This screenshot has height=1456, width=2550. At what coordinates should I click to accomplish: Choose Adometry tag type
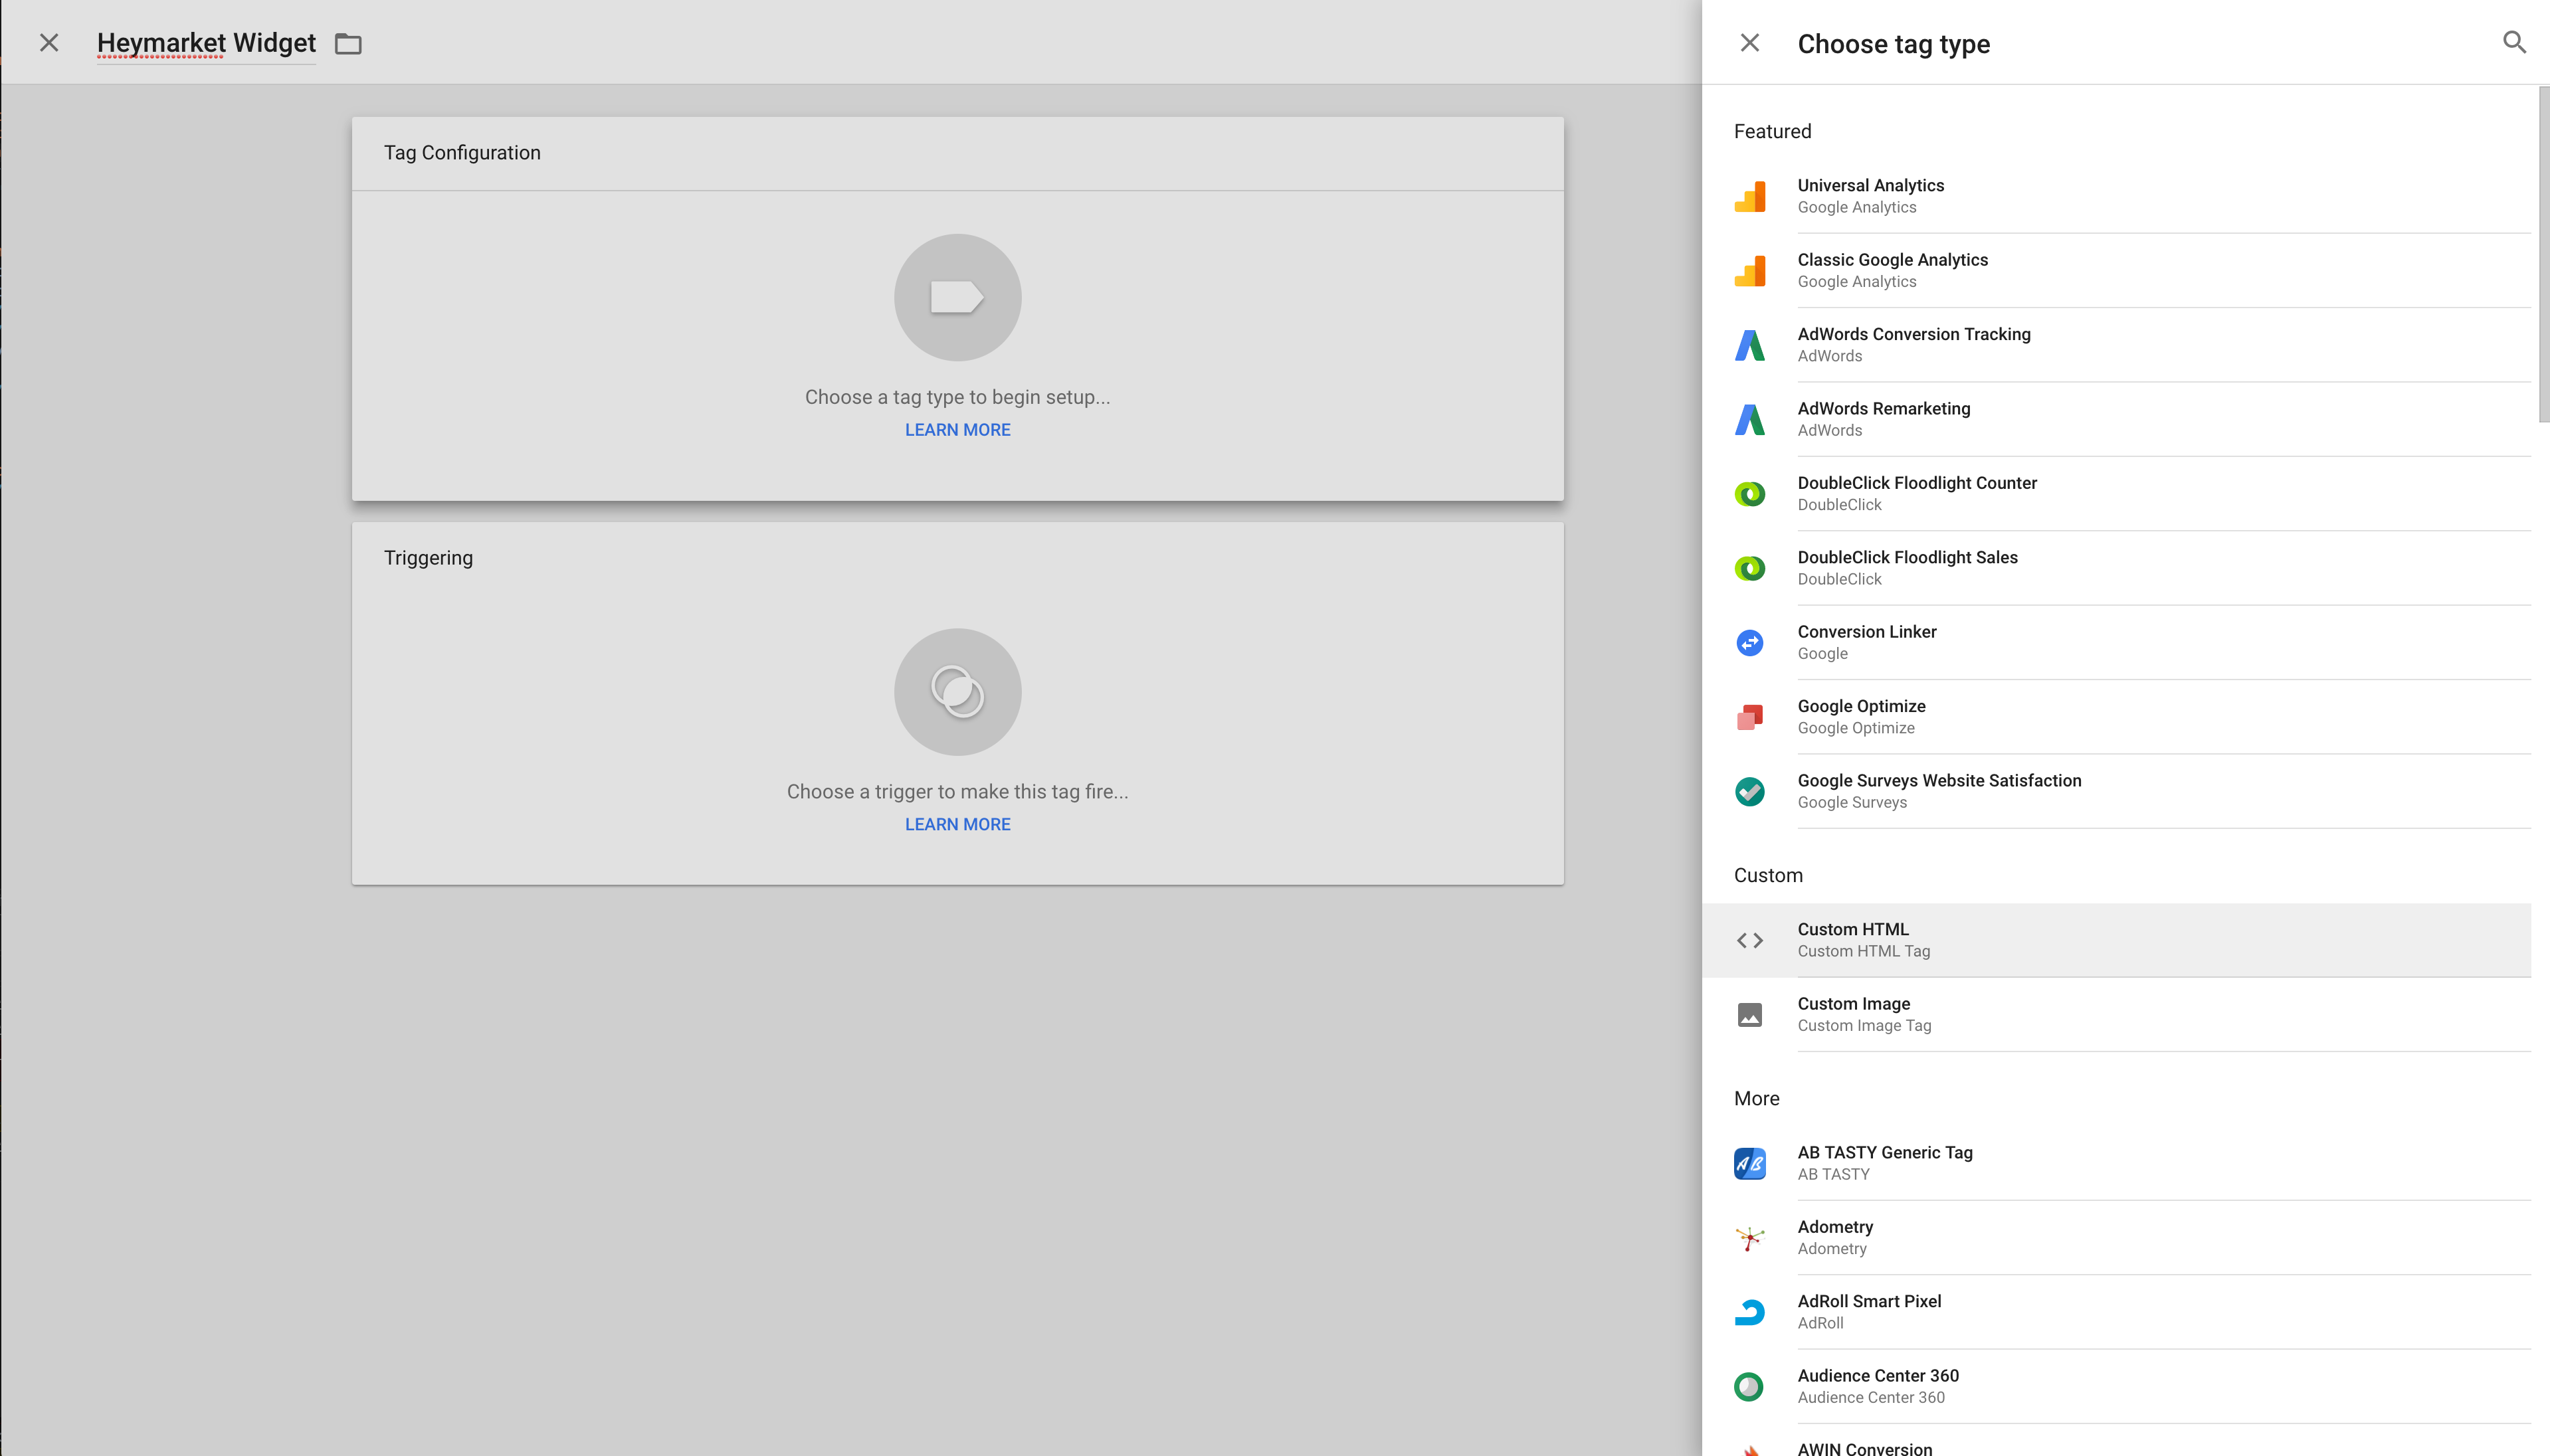coord(2116,1238)
